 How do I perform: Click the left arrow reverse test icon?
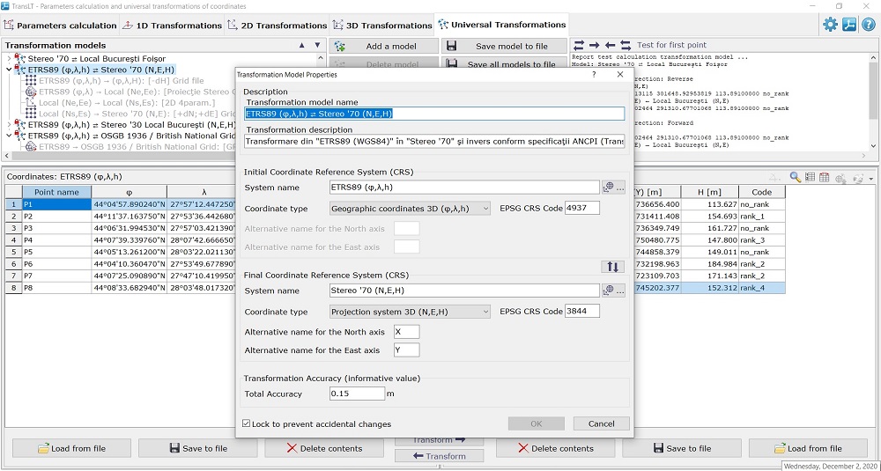tap(611, 45)
